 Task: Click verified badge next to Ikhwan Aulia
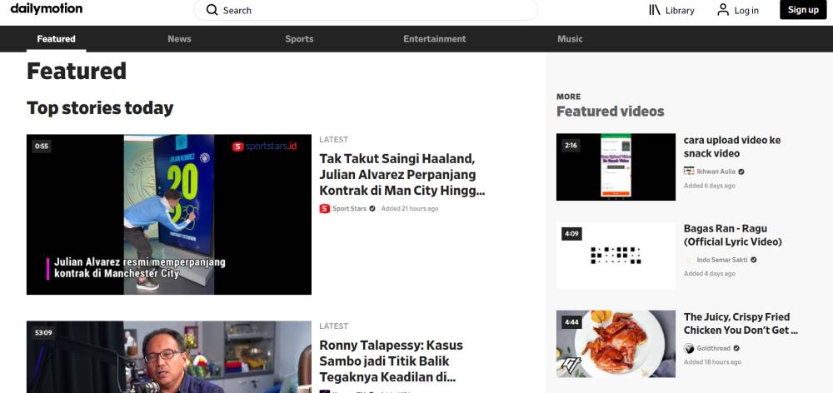(x=741, y=172)
